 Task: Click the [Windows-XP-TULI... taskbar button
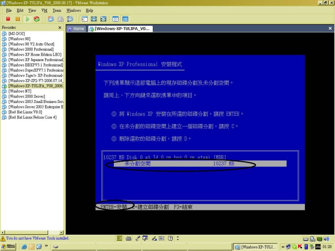(255, 247)
